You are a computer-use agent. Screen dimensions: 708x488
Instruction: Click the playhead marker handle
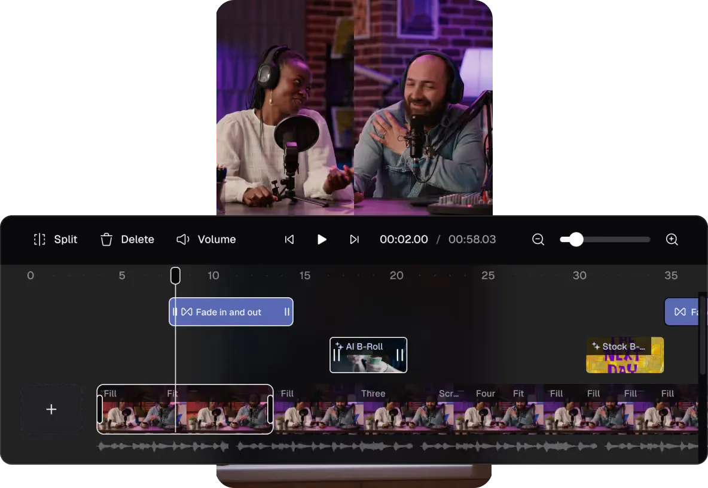tap(175, 276)
